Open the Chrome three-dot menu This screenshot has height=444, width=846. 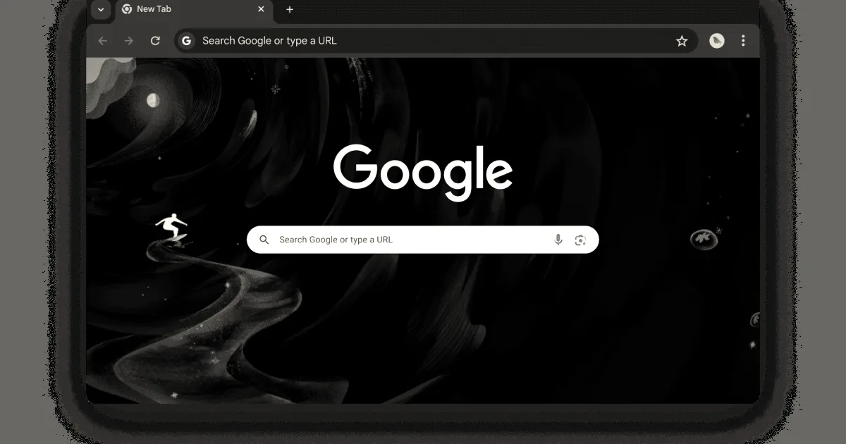click(x=743, y=41)
